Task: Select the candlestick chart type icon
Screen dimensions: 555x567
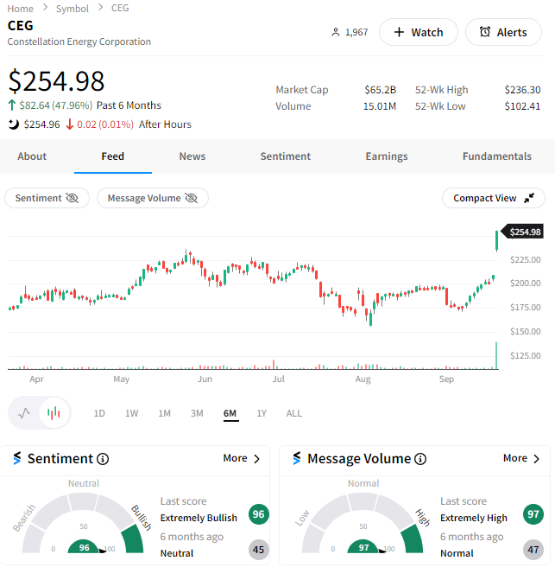Action: 54,412
